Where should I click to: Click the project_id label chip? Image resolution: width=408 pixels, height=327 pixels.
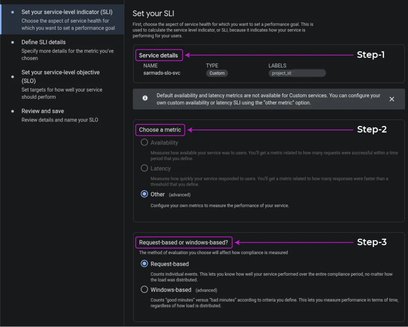pos(297,73)
